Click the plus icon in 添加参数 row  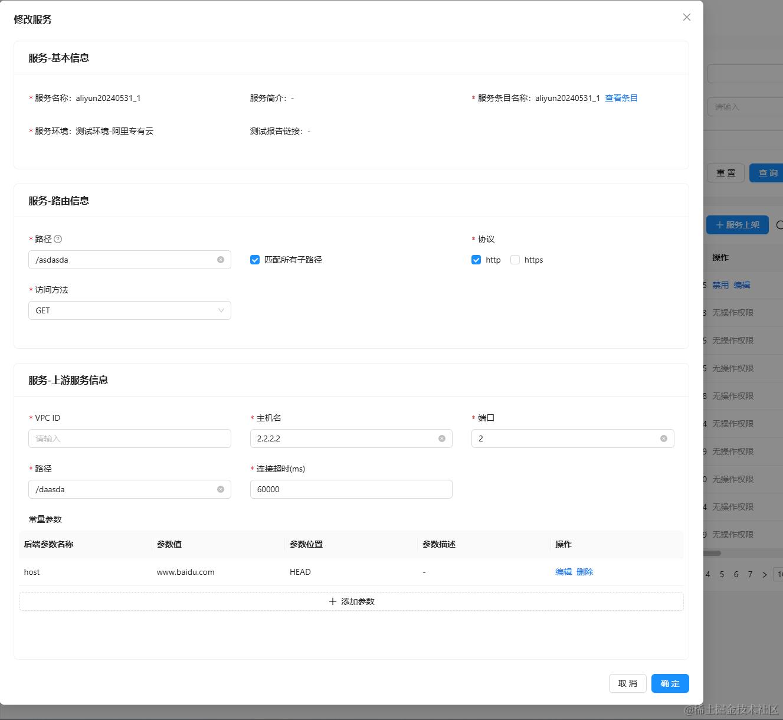pyautogui.click(x=333, y=601)
